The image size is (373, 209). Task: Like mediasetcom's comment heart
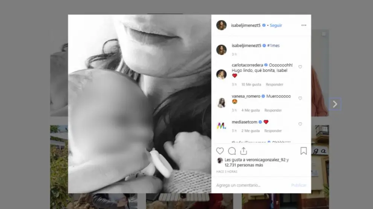(x=300, y=124)
